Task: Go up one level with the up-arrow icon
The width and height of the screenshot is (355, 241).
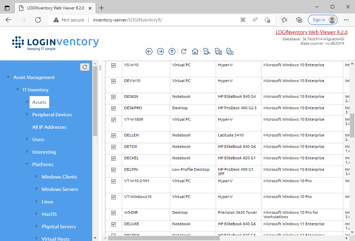Action: point(172,51)
